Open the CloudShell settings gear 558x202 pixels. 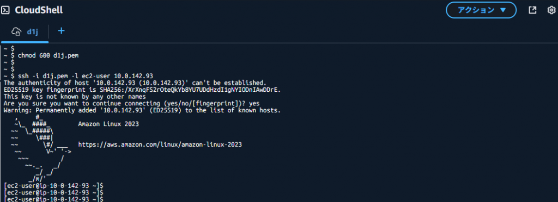pyautogui.click(x=551, y=10)
